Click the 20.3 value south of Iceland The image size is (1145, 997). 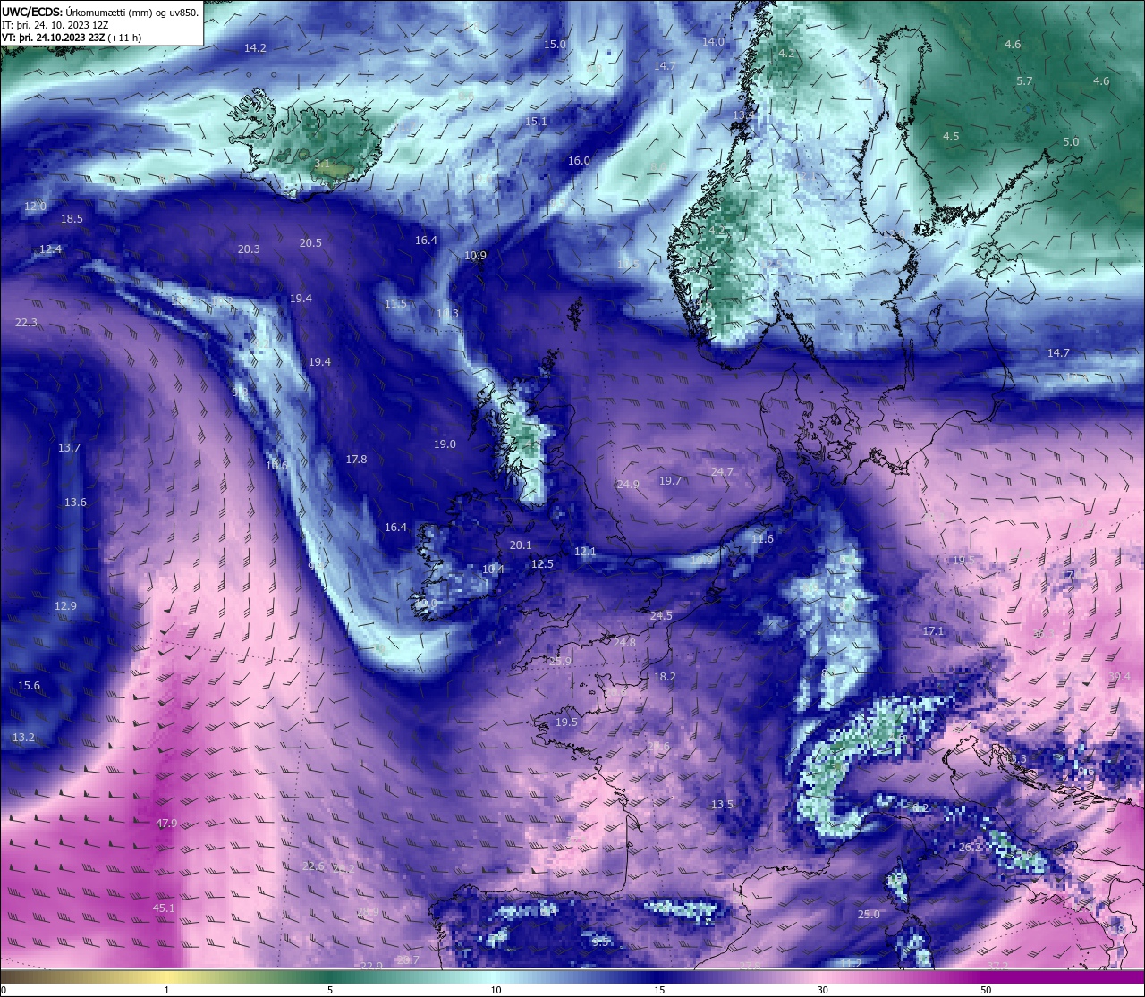pyautogui.click(x=249, y=249)
